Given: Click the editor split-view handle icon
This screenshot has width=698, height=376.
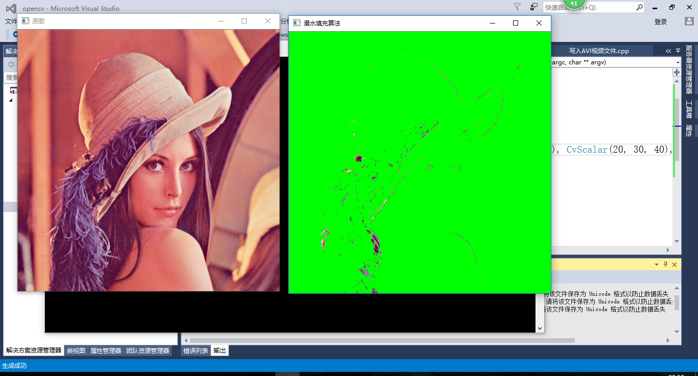Looking at the screenshot, I should [677, 73].
